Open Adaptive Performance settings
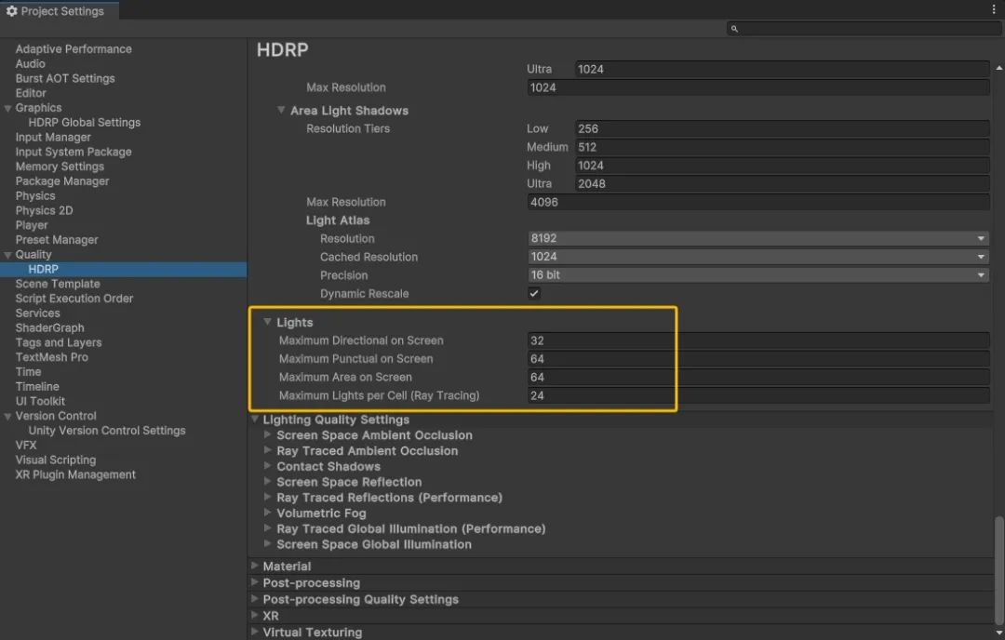 point(74,49)
